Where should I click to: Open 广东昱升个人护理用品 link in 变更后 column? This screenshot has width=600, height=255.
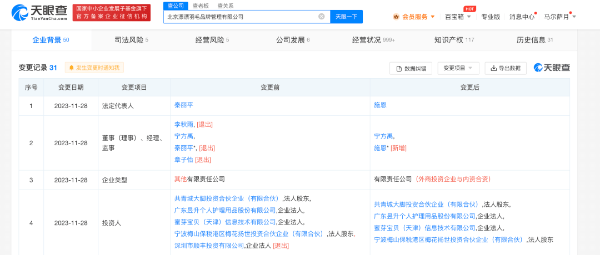tap(424, 216)
